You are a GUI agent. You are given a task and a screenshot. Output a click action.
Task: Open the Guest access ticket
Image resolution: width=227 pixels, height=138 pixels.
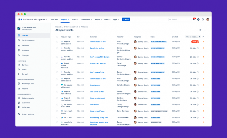pyautogui.click(x=95, y=85)
